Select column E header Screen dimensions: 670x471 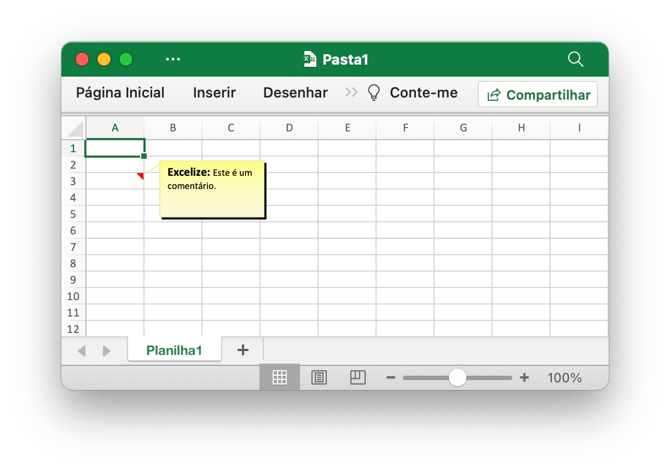point(347,128)
